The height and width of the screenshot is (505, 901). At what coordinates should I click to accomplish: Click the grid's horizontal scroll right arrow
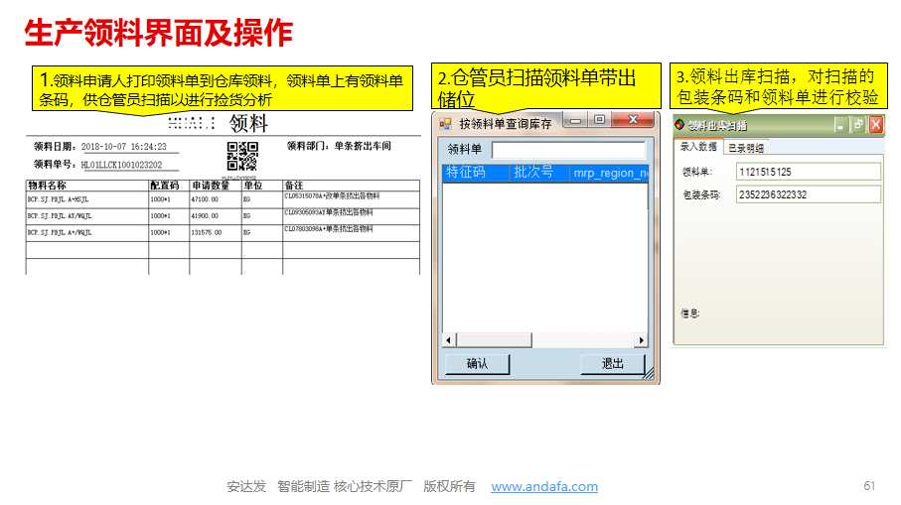pos(641,340)
